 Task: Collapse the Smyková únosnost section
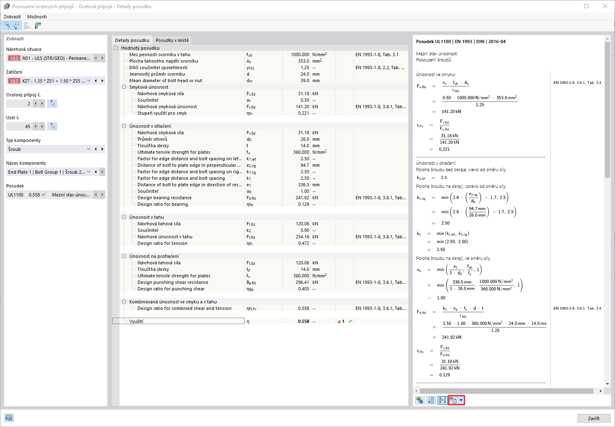click(x=124, y=87)
